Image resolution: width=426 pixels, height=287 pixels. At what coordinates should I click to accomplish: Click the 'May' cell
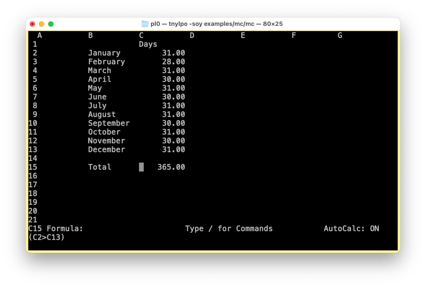point(95,88)
